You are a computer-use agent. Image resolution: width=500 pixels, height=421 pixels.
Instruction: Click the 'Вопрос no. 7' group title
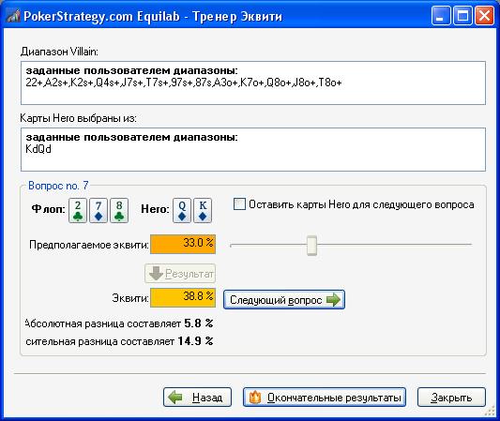pyautogui.click(x=58, y=186)
